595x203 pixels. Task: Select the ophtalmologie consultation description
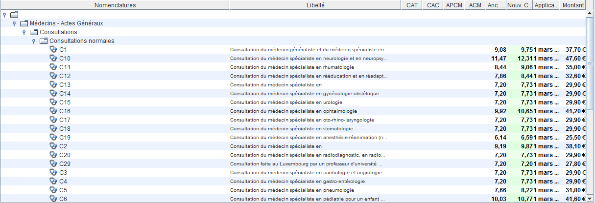point(293,111)
